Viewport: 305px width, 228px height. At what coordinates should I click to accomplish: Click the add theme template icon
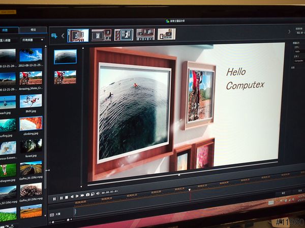[54, 36]
